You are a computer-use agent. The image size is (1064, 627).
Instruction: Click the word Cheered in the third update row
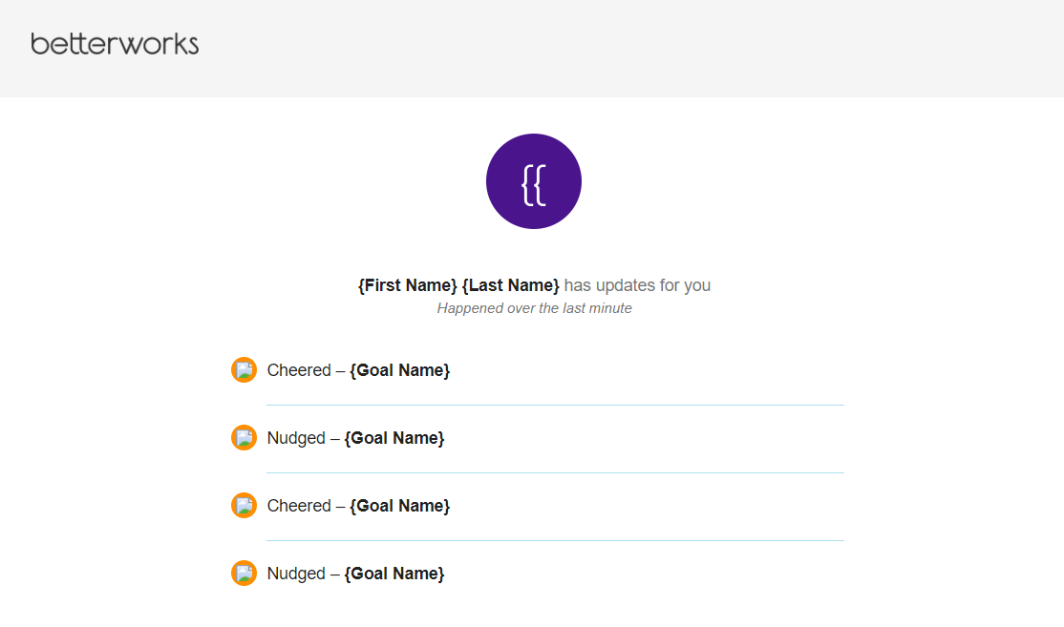299,506
